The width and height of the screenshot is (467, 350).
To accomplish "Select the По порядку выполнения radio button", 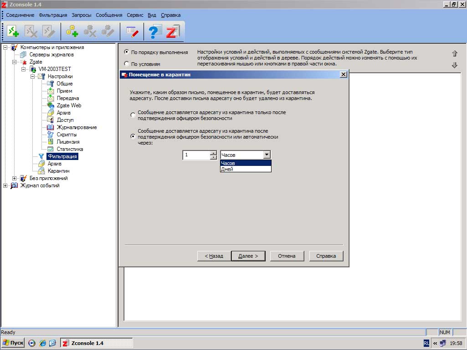I will pos(127,52).
